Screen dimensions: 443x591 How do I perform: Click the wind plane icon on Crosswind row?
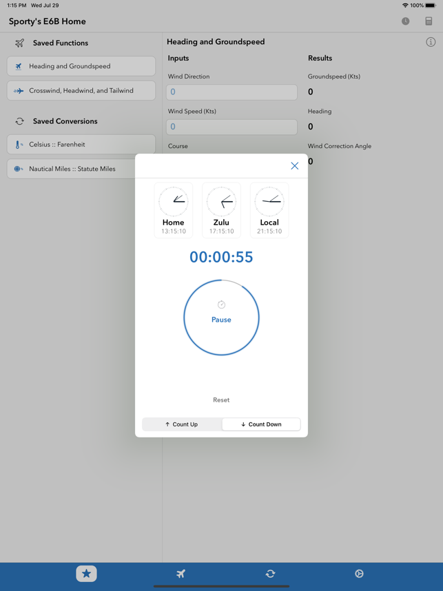18,91
